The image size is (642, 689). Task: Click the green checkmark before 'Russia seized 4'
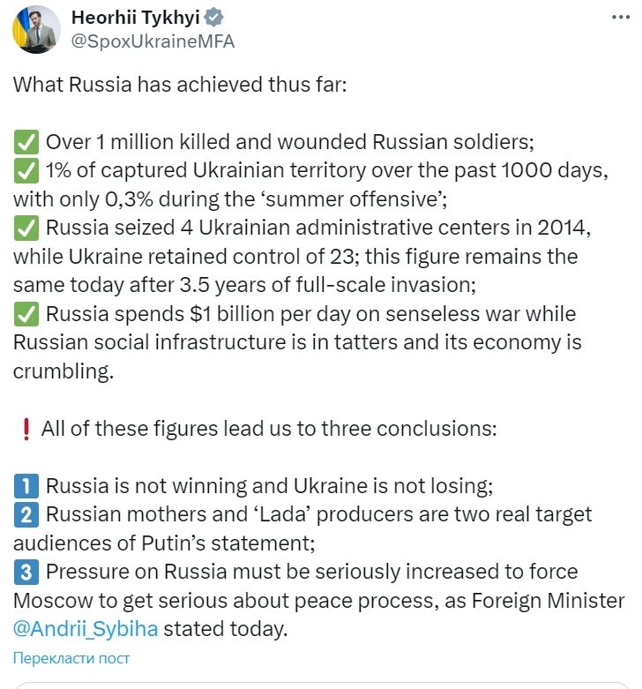tap(26, 228)
